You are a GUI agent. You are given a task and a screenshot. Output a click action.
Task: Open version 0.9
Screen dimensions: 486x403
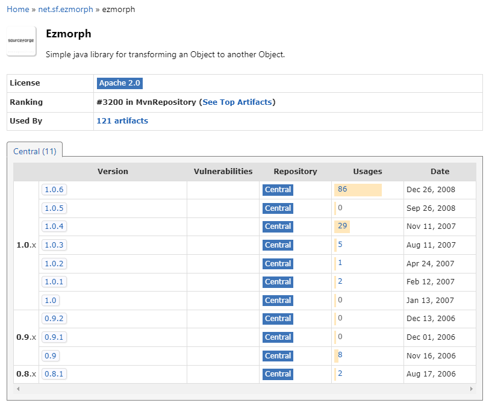(x=51, y=355)
